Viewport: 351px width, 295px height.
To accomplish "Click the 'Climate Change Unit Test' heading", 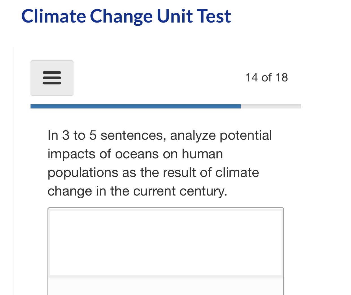I will pos(126,16).
